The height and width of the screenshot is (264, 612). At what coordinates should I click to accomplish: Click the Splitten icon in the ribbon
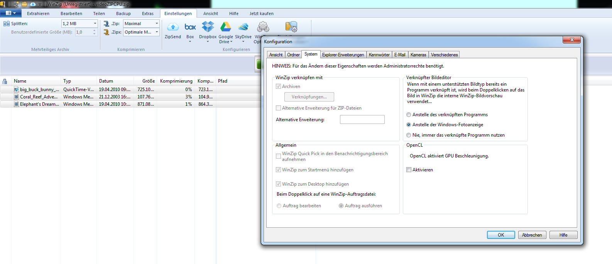(7, 24)
